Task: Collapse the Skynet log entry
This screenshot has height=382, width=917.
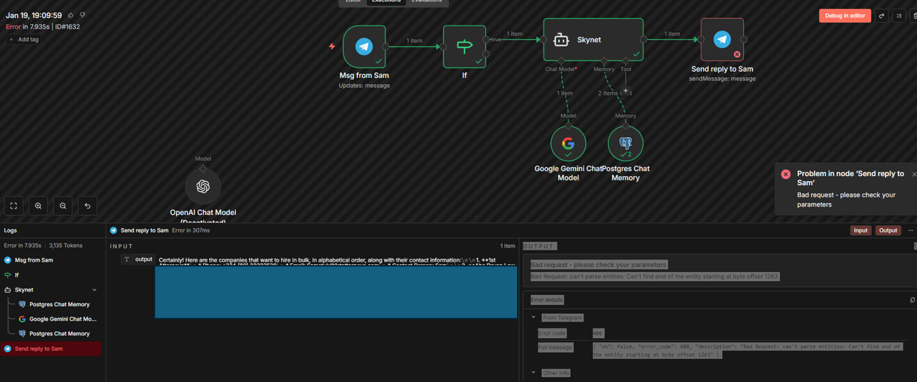Action: pyautogui.click(x=95, y=290)
